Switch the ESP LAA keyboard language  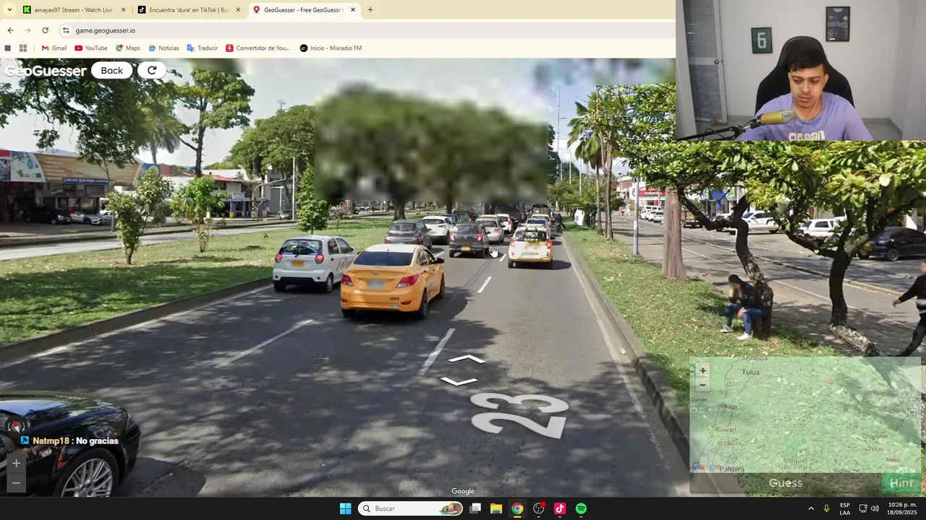(845, 508)
